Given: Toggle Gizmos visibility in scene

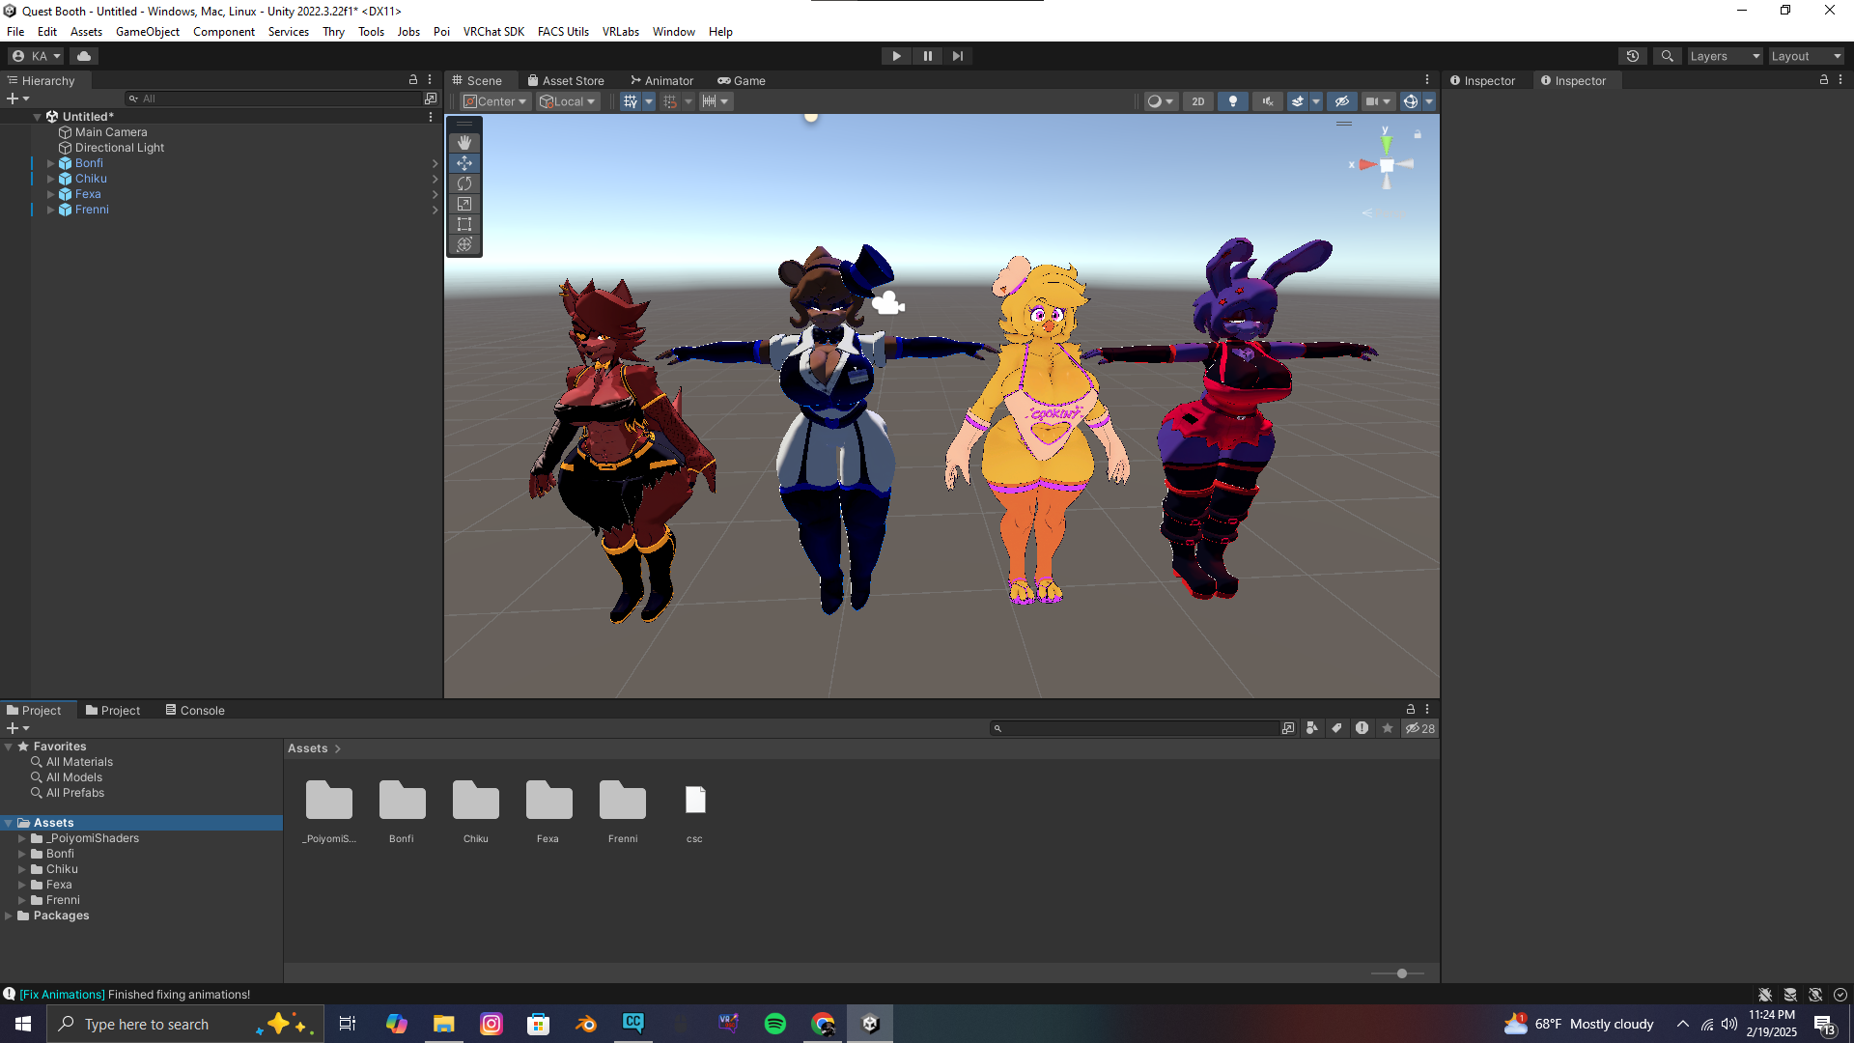Looking at the screenshot, I should 1411,101.
